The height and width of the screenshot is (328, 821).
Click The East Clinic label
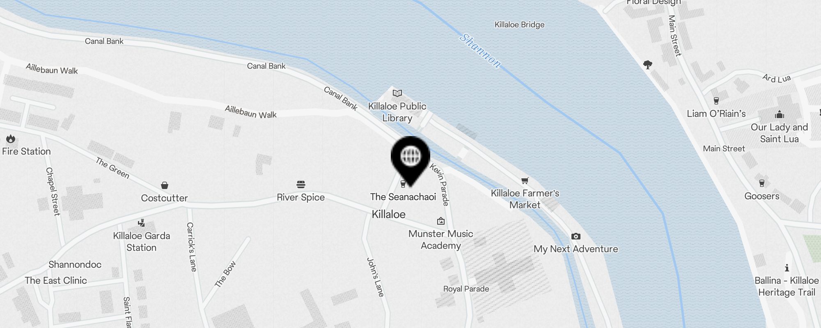56,280
